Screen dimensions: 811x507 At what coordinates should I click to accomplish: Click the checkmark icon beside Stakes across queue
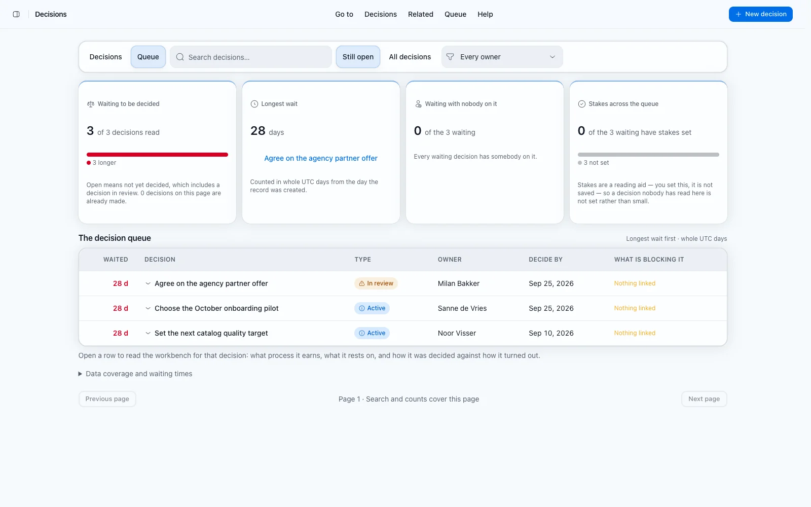[x=582, y=104]
